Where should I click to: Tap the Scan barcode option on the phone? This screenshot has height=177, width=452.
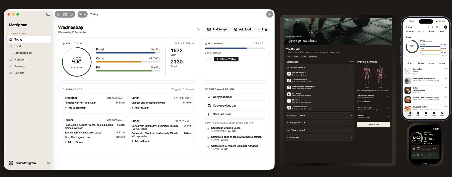pos(431,63)
